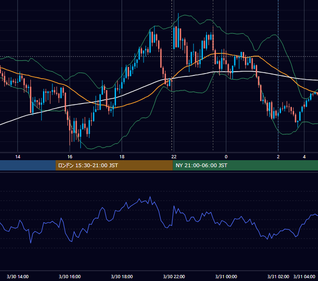Click the 3/30 16:00 date label

[70, 276]
